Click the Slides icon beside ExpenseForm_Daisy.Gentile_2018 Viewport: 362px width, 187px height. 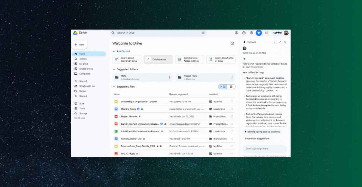point(116,146)
